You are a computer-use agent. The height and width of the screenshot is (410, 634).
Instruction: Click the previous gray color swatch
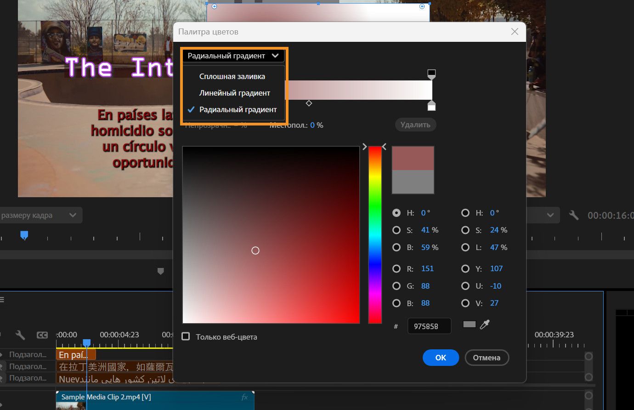(413, 182)
